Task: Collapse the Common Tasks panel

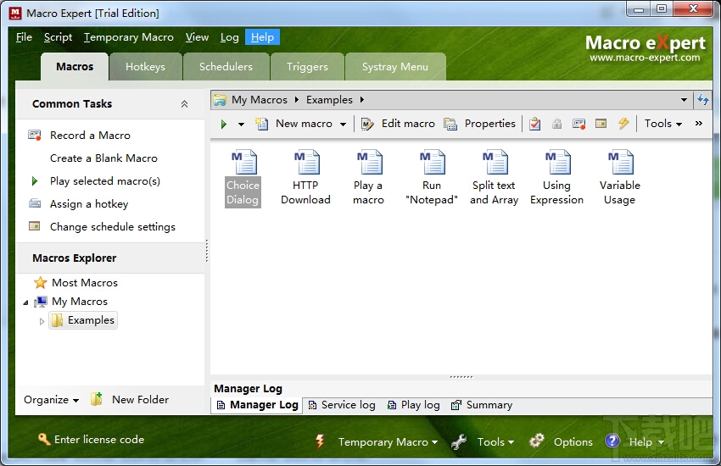Action: point(184,104)
